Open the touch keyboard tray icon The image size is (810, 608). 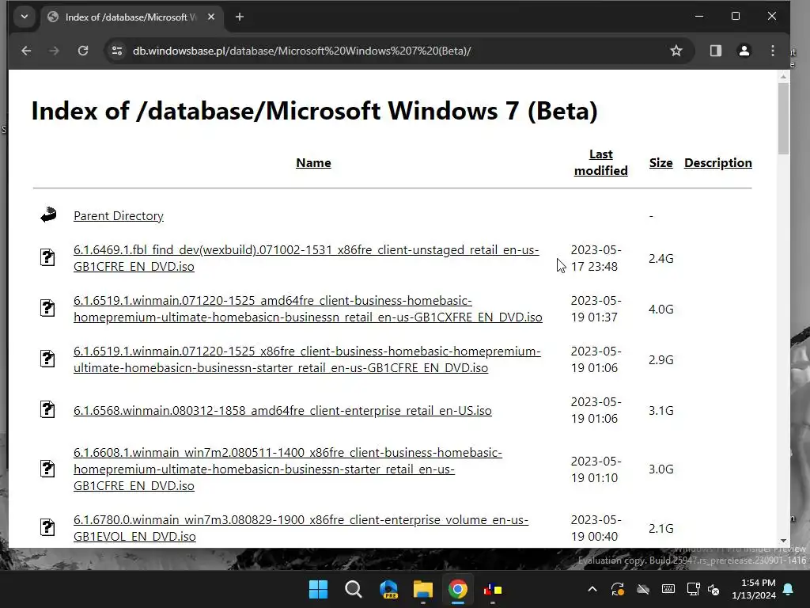[x=668, y=589]
